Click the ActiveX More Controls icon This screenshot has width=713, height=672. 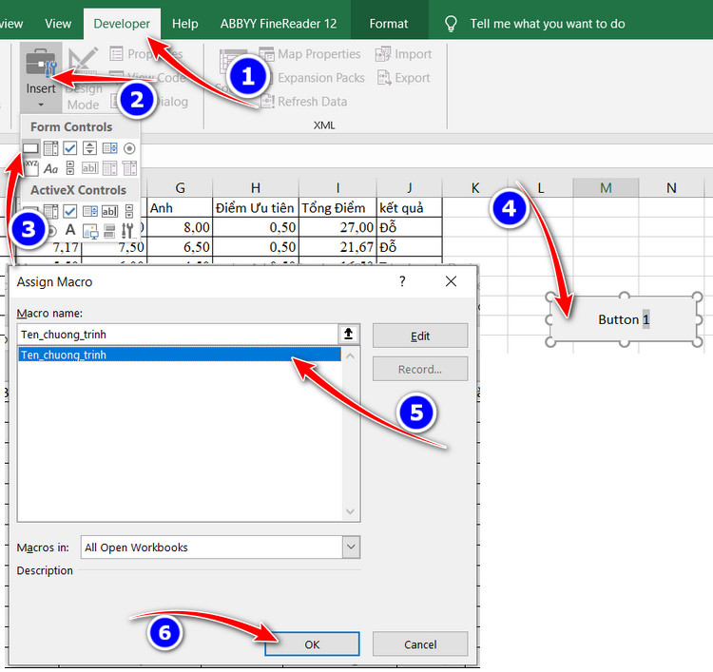coord(128,231)
